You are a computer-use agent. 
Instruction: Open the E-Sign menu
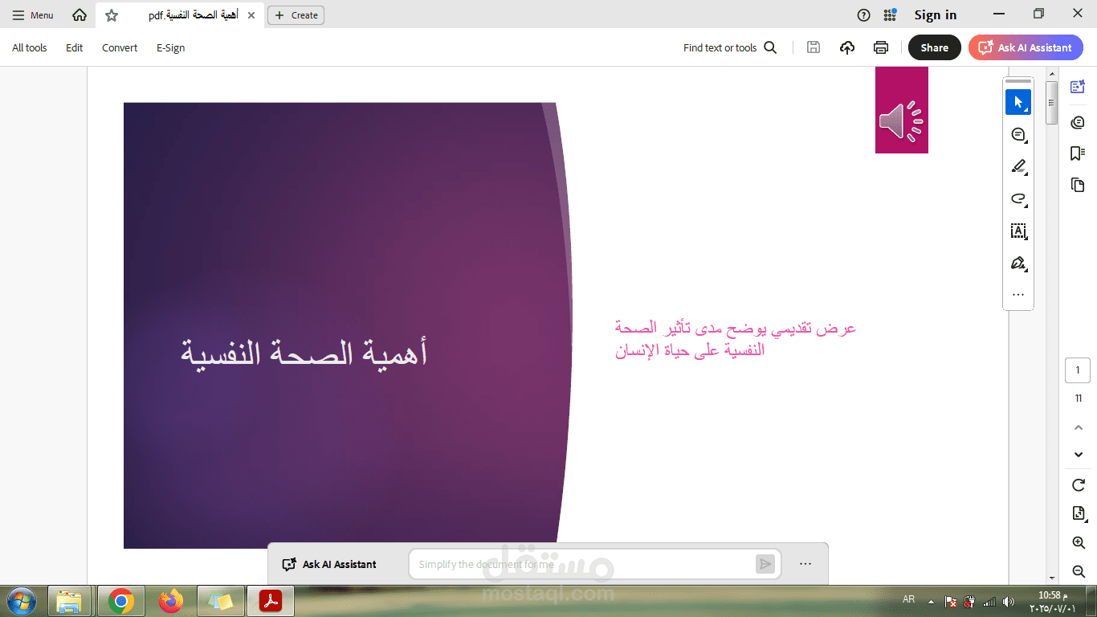pos(171,48)
